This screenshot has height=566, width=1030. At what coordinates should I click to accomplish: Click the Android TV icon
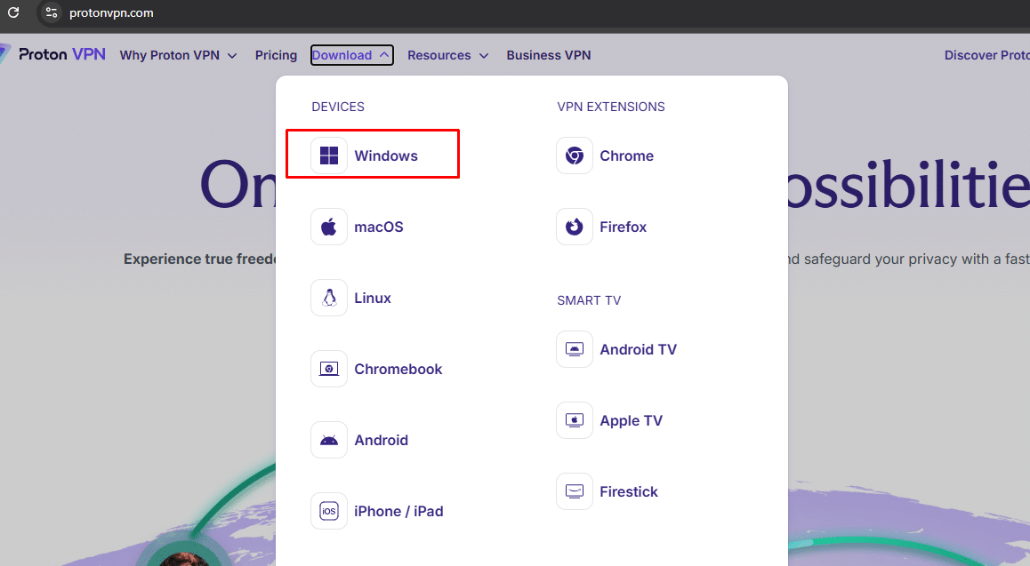coord(575,349)
